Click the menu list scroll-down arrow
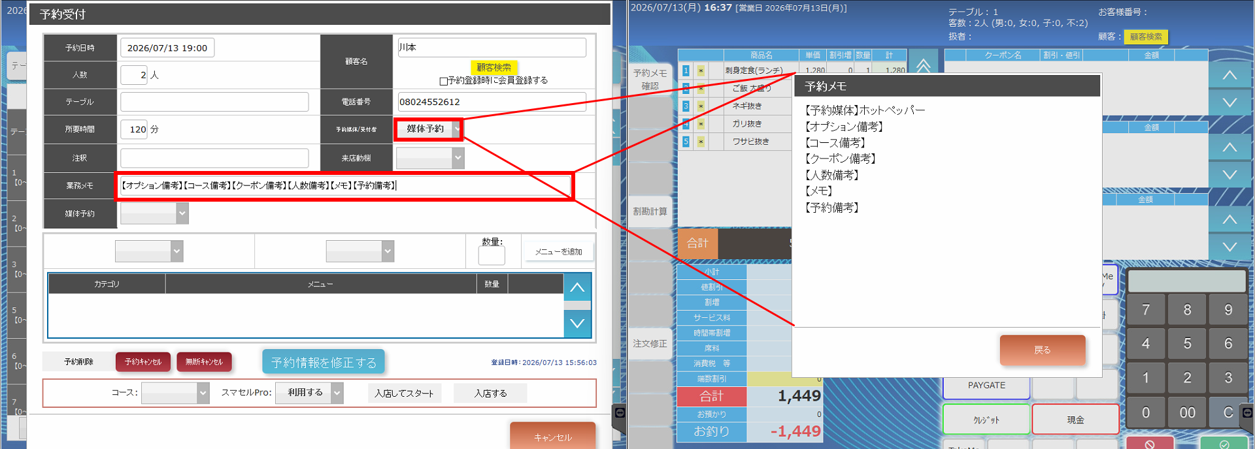 (577, 323)
